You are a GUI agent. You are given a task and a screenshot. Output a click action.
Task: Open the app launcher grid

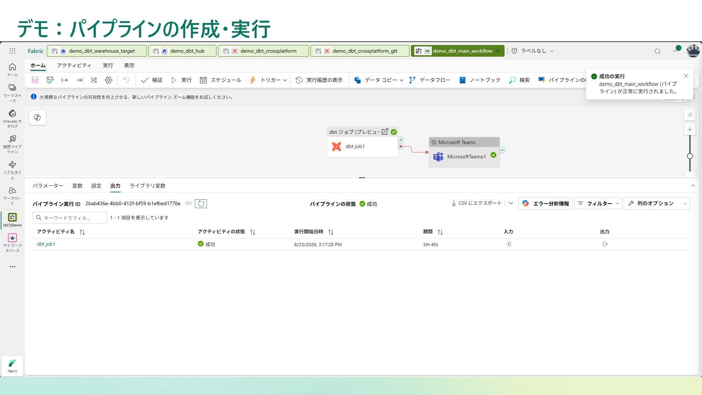click(x=12, y=51)
